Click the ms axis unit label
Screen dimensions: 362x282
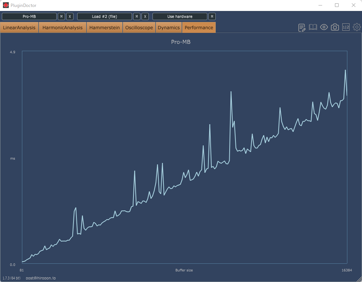coord(12,159)
